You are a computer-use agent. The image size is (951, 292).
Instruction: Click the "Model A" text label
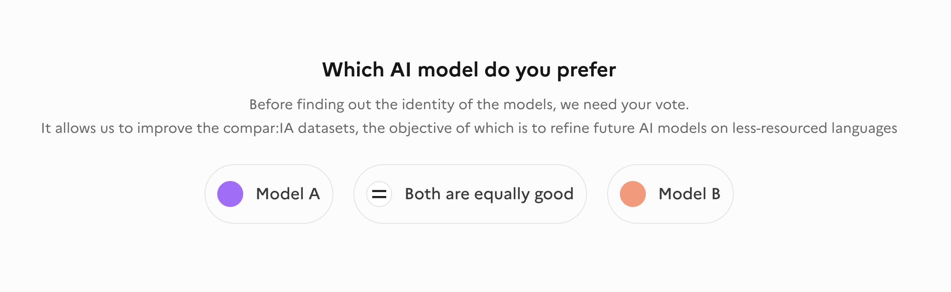pyautogui.click(x=288, y=194)
